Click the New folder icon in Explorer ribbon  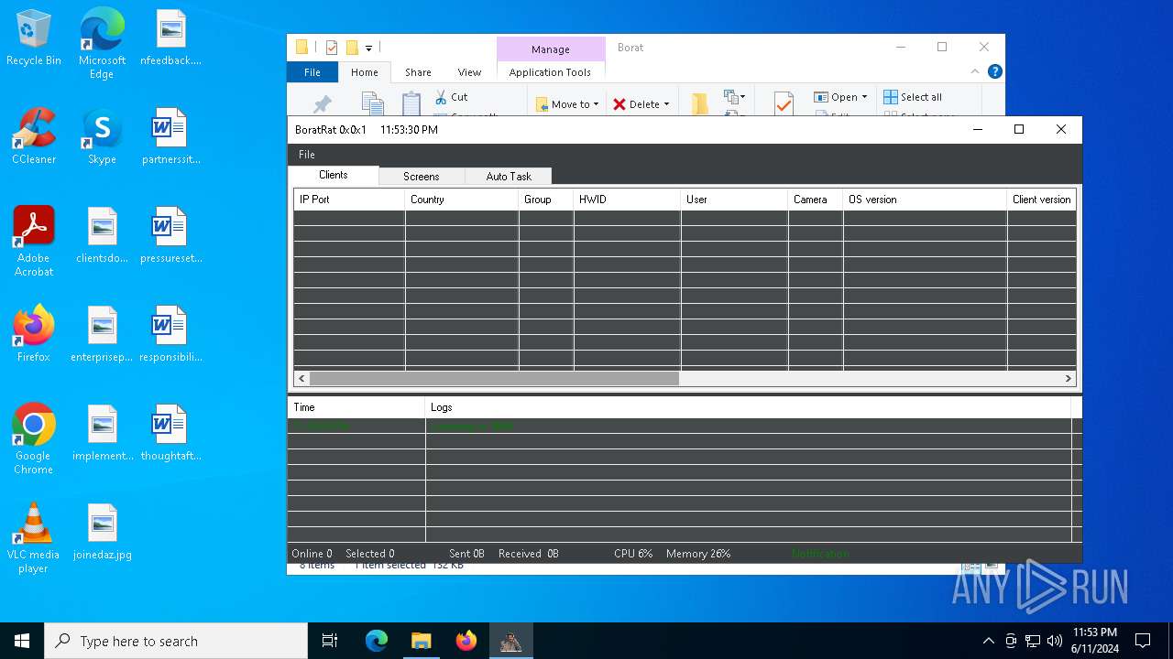[x=700, y=103]
